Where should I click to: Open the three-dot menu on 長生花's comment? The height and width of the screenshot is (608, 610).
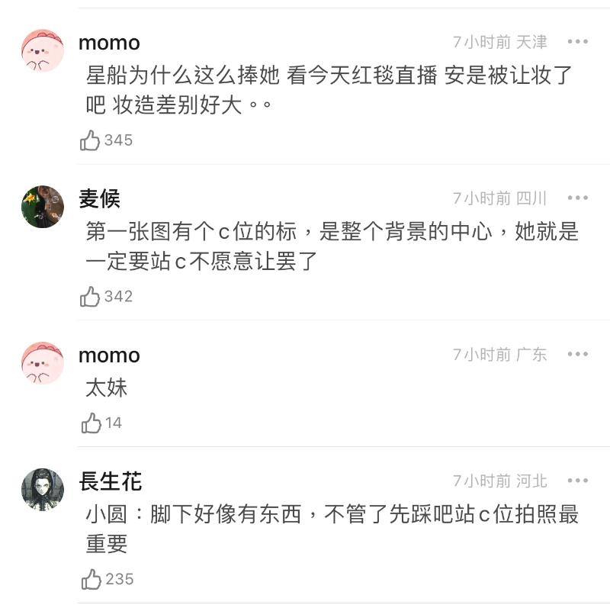(x=577, y=481)
